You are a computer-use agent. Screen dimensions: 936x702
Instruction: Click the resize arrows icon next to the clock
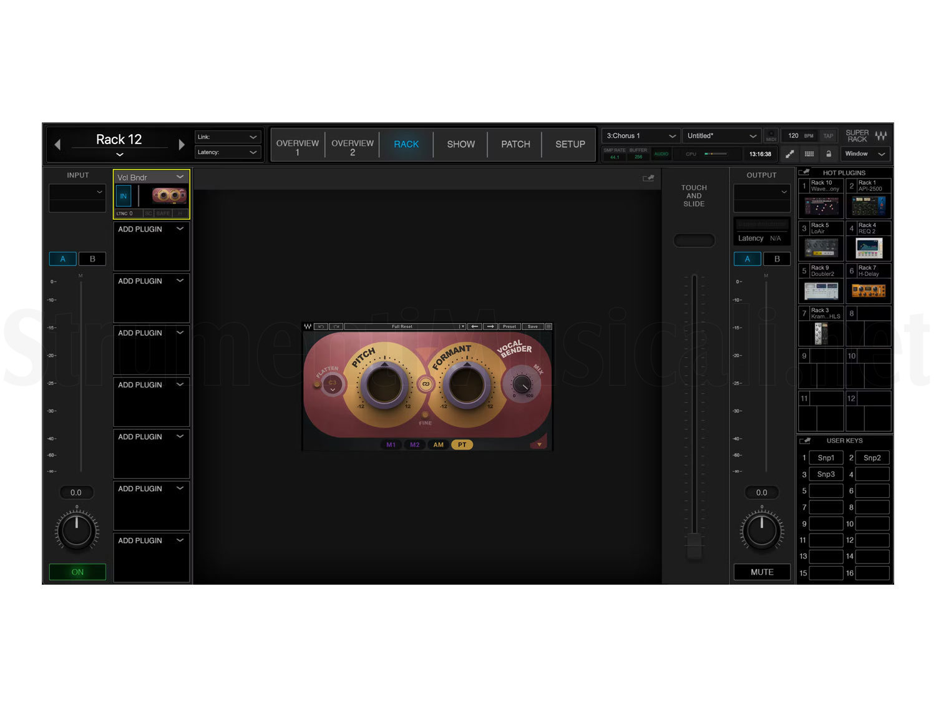pyautogui.click(x=789, y=154)
